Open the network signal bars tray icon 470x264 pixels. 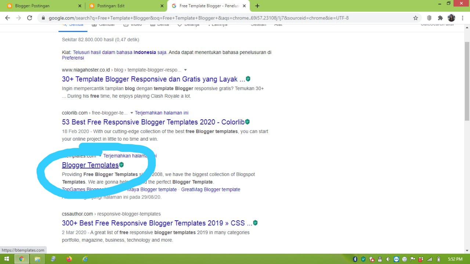(429, 259)
